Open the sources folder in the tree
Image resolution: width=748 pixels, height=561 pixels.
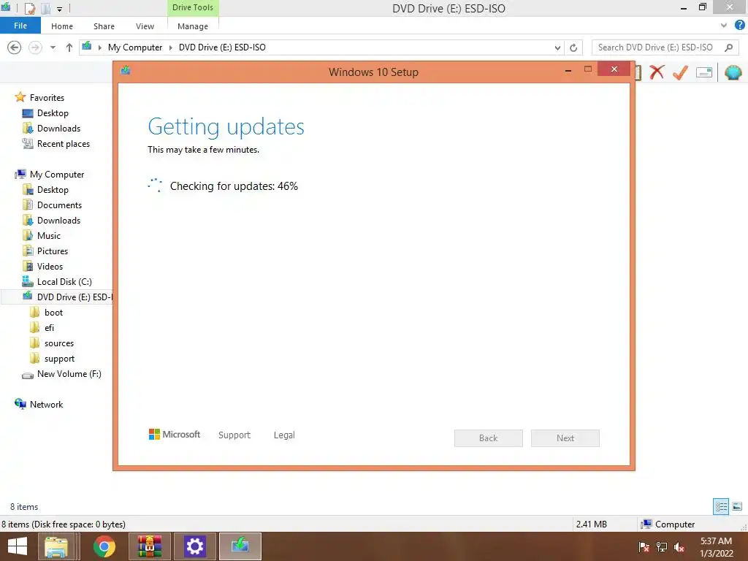[59, 343]
